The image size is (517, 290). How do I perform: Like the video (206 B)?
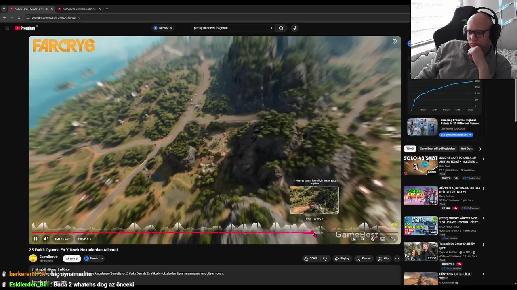click(x=311, y=259)
